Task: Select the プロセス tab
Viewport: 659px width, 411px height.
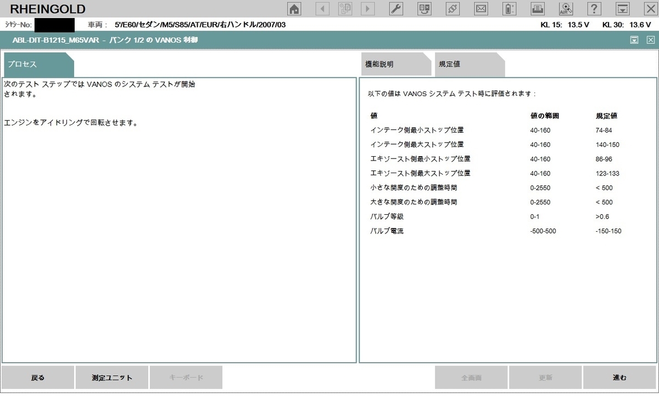Action: [x=38, y=65]
